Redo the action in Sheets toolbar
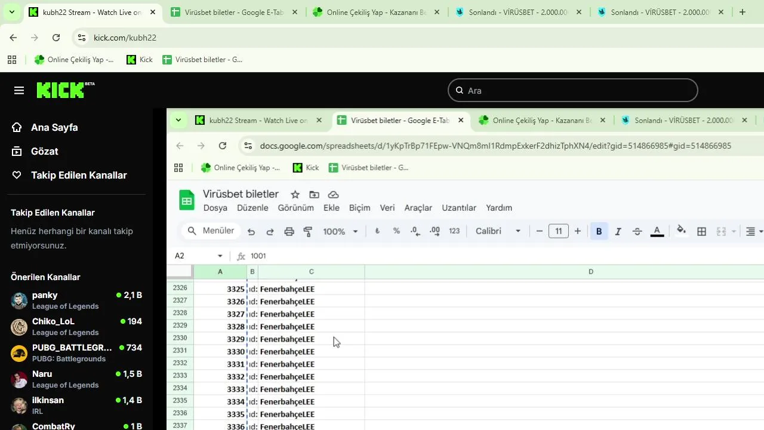The image size is (764, 430). [x=270, y=231]
